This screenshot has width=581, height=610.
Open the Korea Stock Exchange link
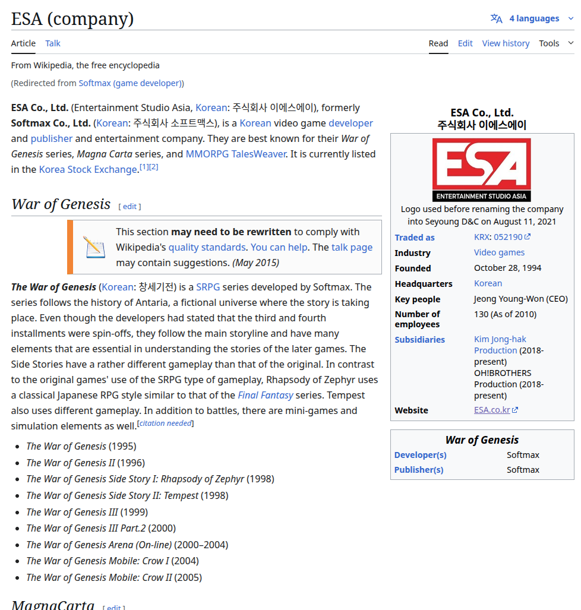(x=88, y=170)
